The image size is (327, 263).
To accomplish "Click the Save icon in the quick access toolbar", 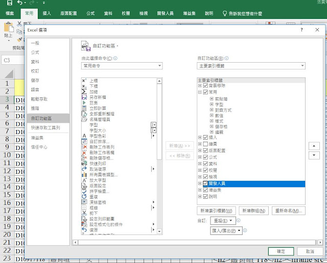I will [9, 3].
